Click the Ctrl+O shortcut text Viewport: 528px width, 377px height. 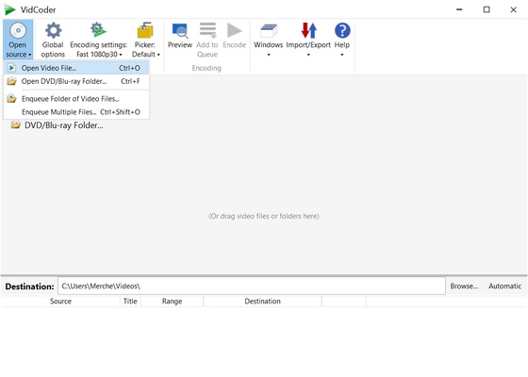(129, 68)
